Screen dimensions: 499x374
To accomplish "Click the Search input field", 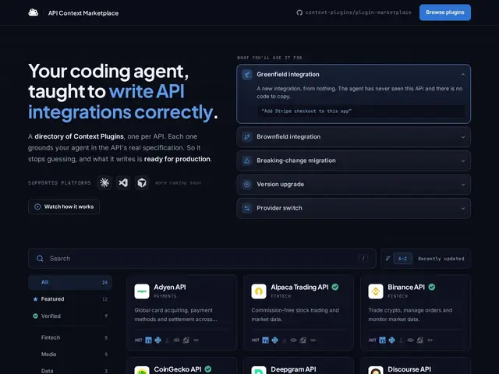I will (202, 259).
